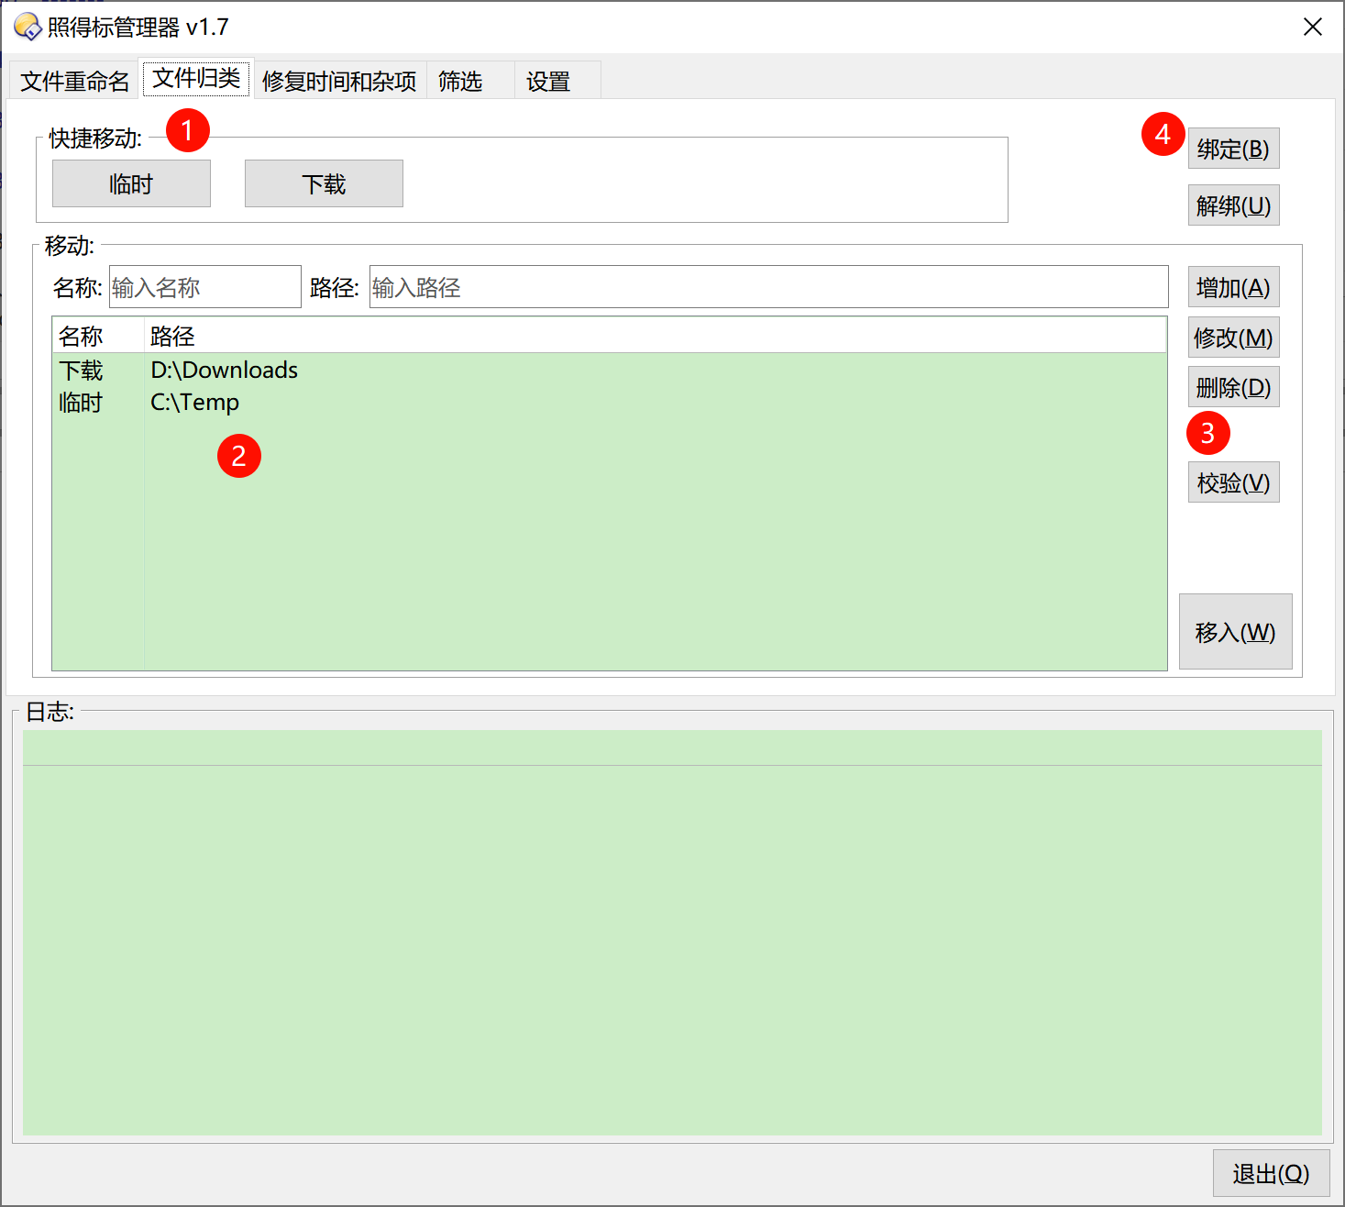Image resolution: width=1345 pixels, height=1207 pixels.
Task: Select the 文件归类 tab
Action: click(x=196, y=79)
